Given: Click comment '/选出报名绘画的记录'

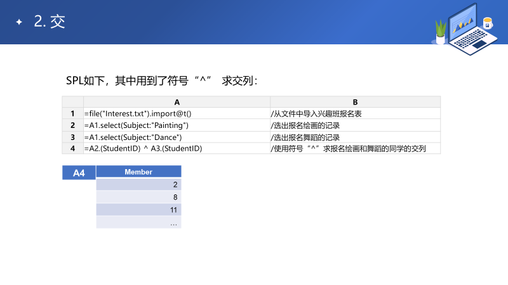Looking at the screenshot, I should pyautogui.click(x=355, y=125).
